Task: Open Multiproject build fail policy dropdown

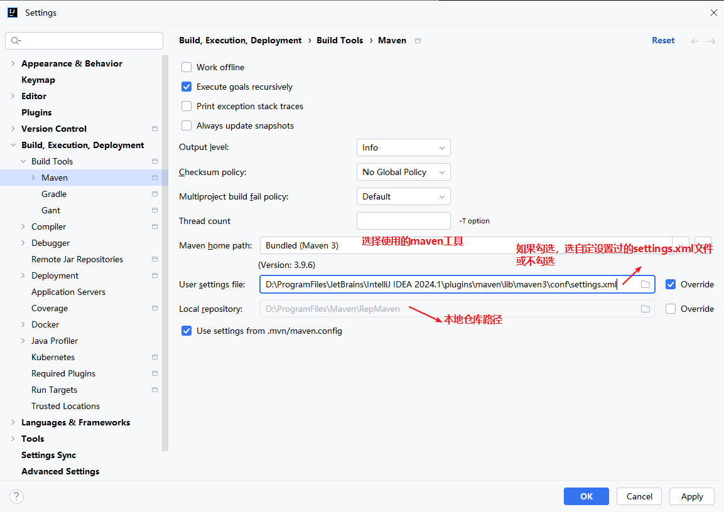Action: tap(404, 196)
